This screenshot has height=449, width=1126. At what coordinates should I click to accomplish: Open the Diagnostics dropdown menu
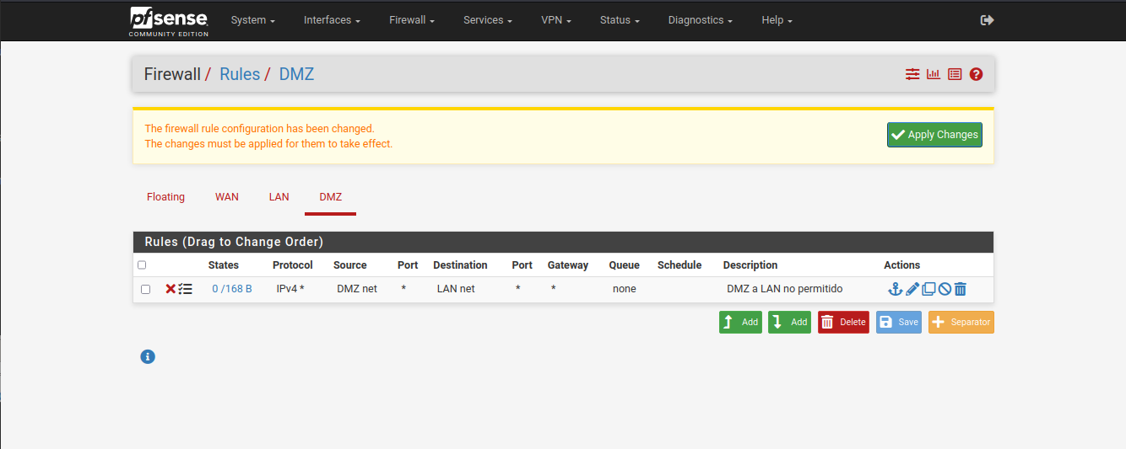pos(700,20)
